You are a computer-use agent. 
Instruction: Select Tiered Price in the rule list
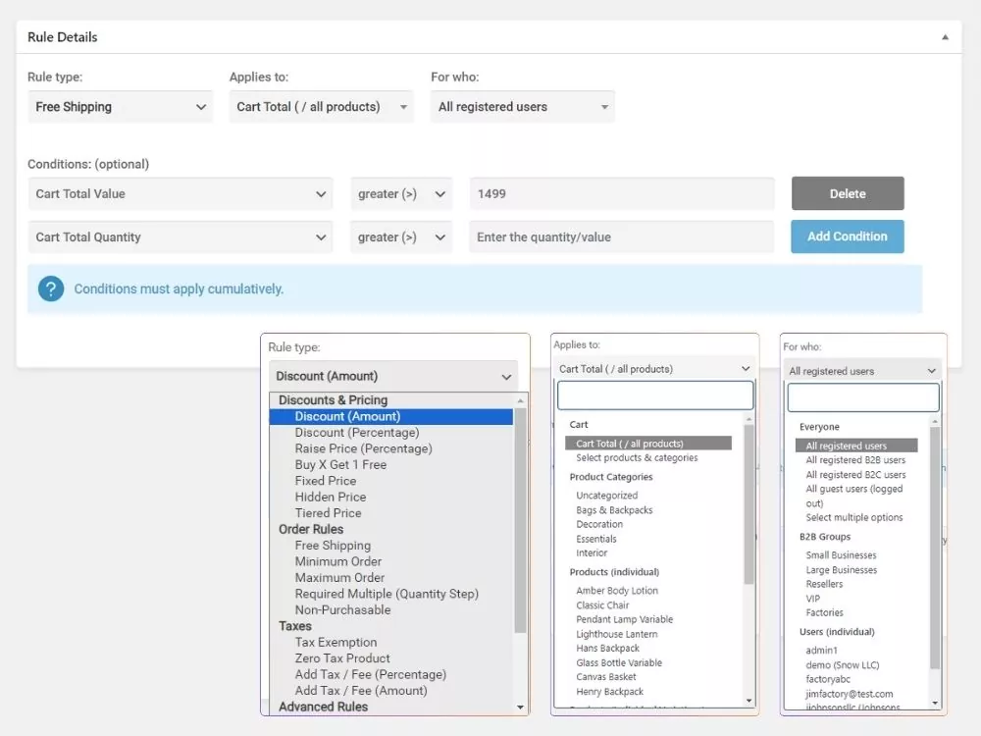click(329, 513)
